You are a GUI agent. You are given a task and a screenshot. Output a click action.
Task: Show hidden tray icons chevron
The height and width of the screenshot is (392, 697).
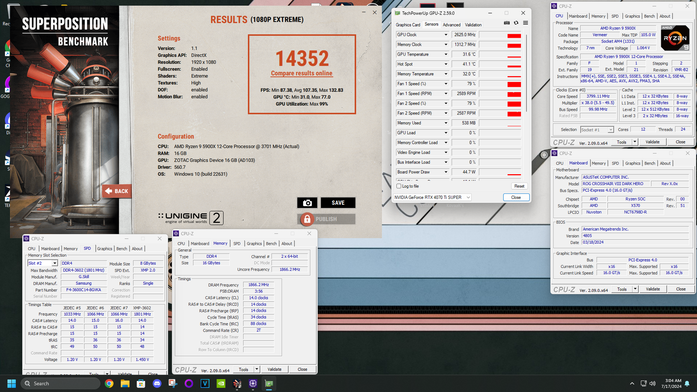(x=632, y=383)
